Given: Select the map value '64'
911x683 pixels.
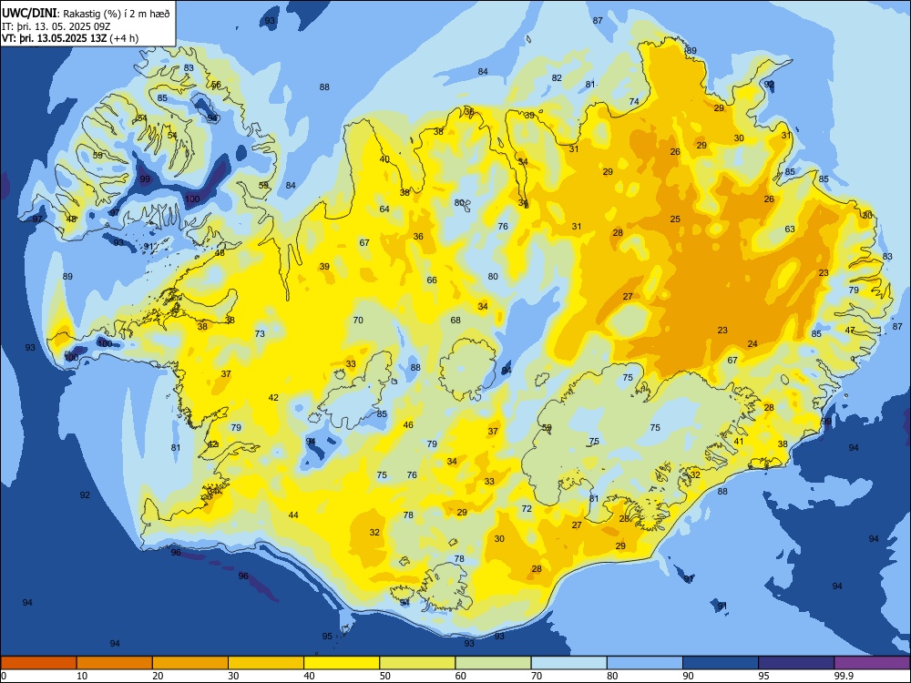Looking at the screenshot, I should (384, 209).
